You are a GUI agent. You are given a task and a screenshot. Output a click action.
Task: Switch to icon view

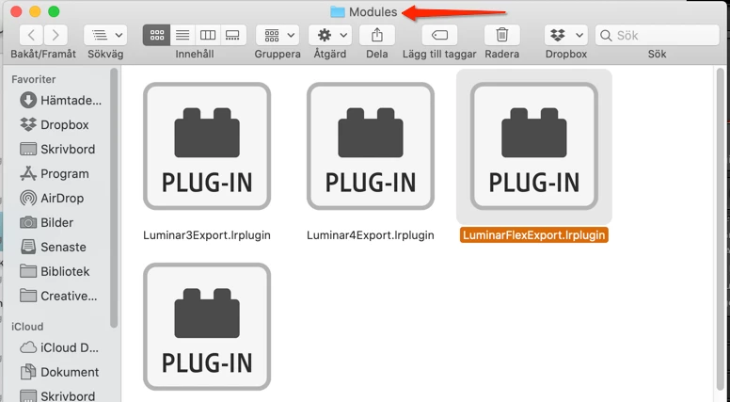[156, 35]
